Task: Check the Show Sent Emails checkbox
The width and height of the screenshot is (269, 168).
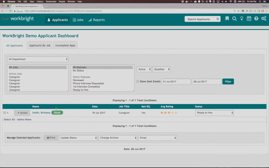Action: coord(138,81)
